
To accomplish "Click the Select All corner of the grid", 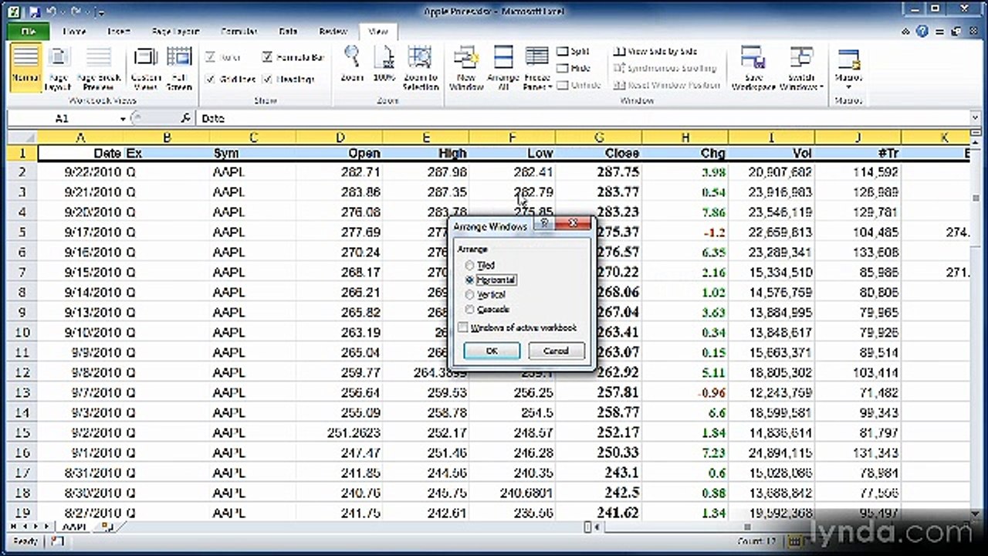I will point(22,137).
